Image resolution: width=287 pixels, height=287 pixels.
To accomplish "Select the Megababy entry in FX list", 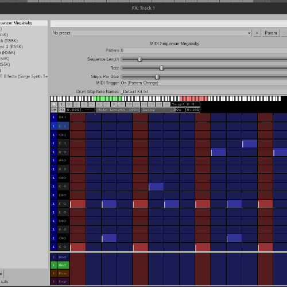I will 24,23.
